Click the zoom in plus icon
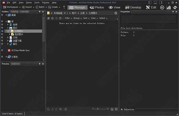The image size is (179, 116). pos(108,109)
